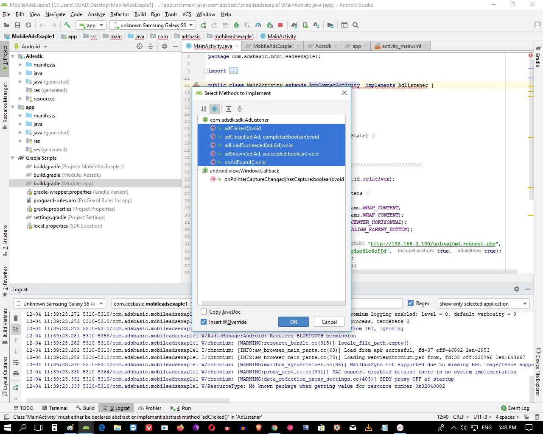Open Microsoft Edge from the taskbar
This screenshot has width=543, height=434.
[x=102, y=428]
